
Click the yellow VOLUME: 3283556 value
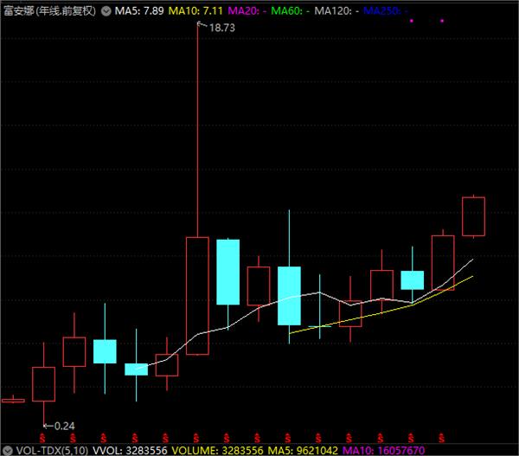217,450
